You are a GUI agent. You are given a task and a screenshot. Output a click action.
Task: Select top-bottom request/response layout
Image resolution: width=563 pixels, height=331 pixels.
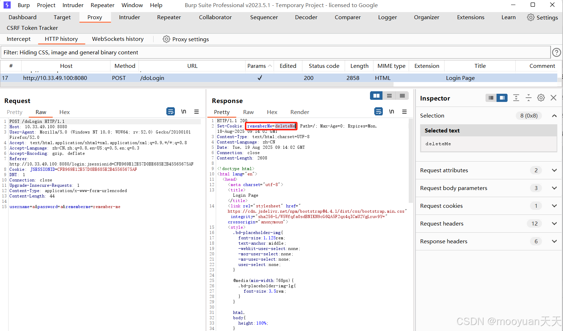click(x=389, y=96)
